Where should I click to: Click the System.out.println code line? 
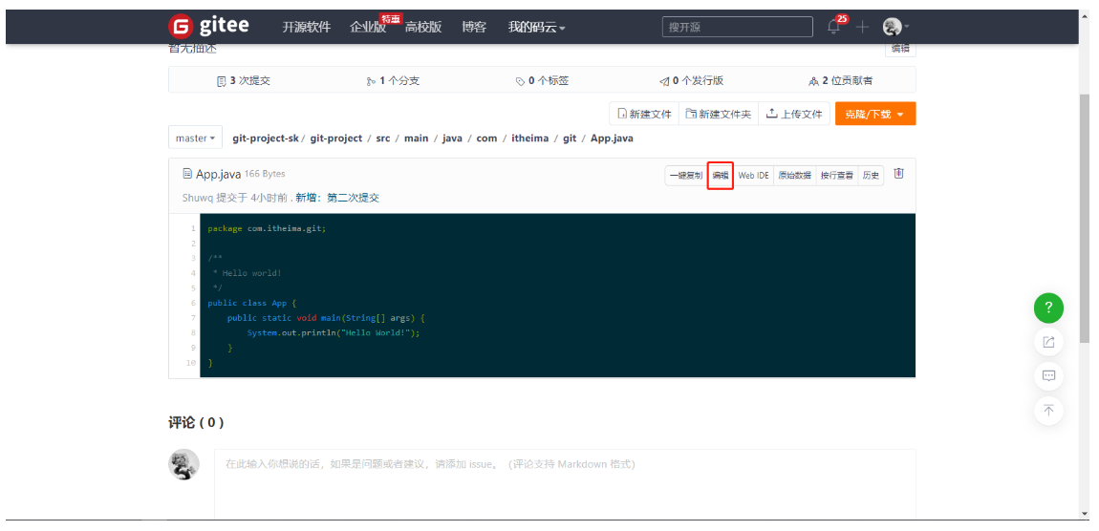(333, 332)
